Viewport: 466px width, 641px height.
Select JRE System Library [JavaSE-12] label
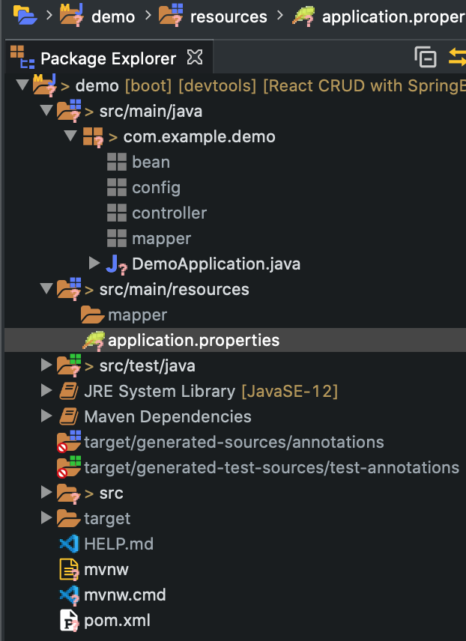(x=211, y=391)
